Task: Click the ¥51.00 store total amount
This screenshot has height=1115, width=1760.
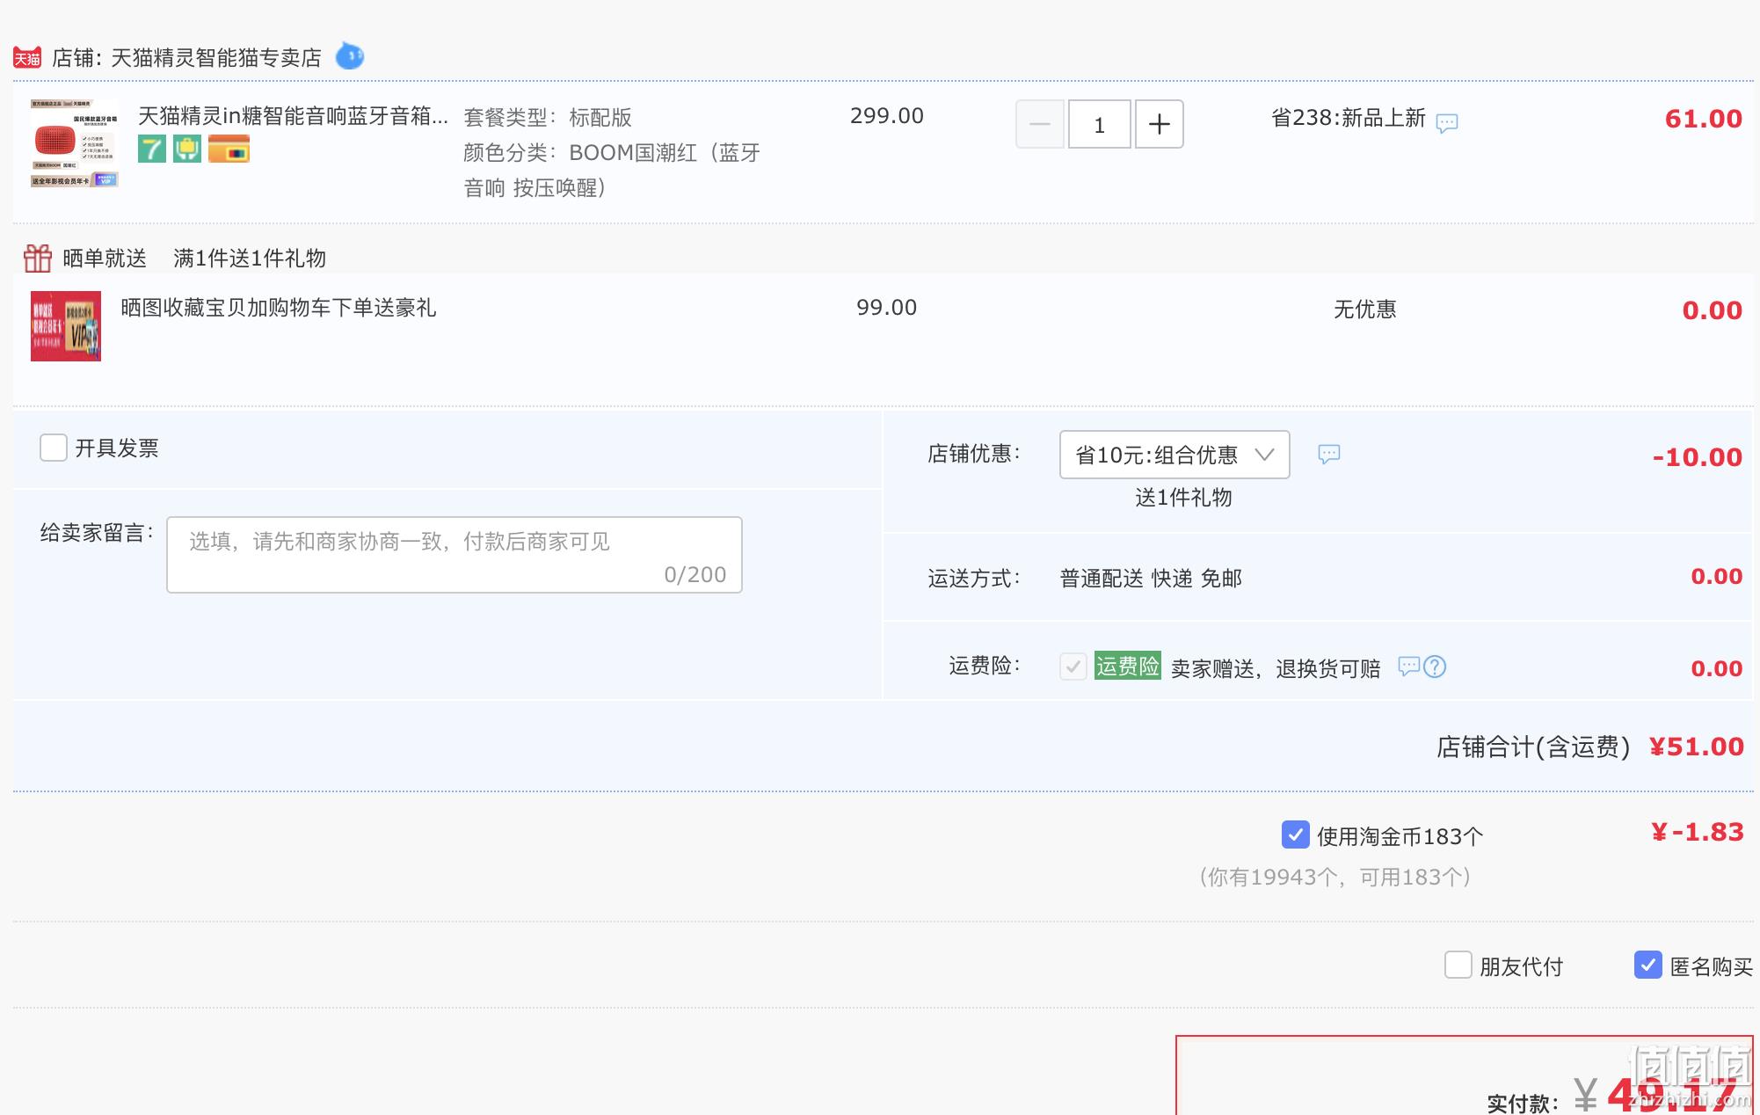Action: coord(1697,747)
